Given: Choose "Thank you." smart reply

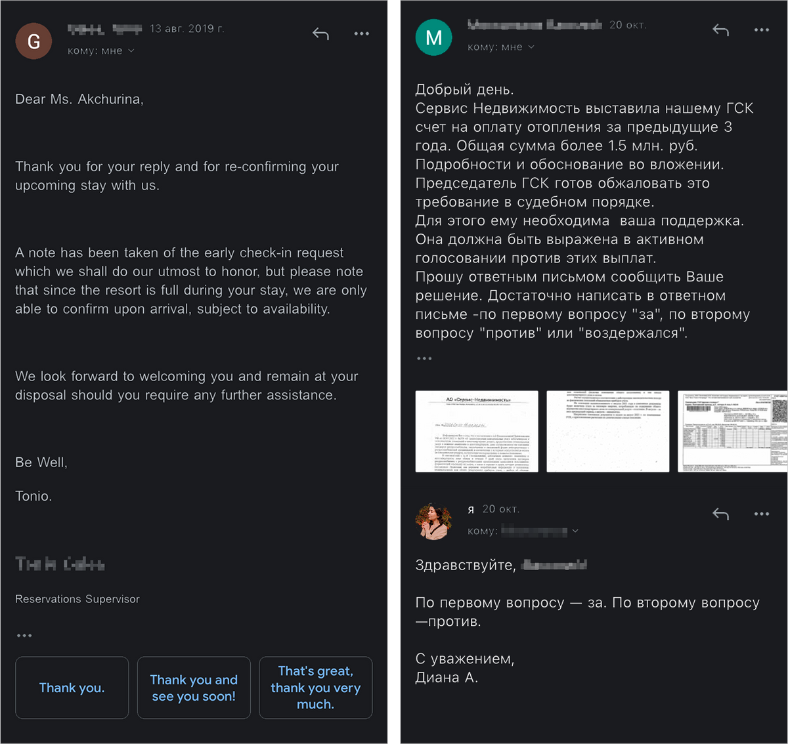Looking at the screenshot, I should [x=72, y=688].
